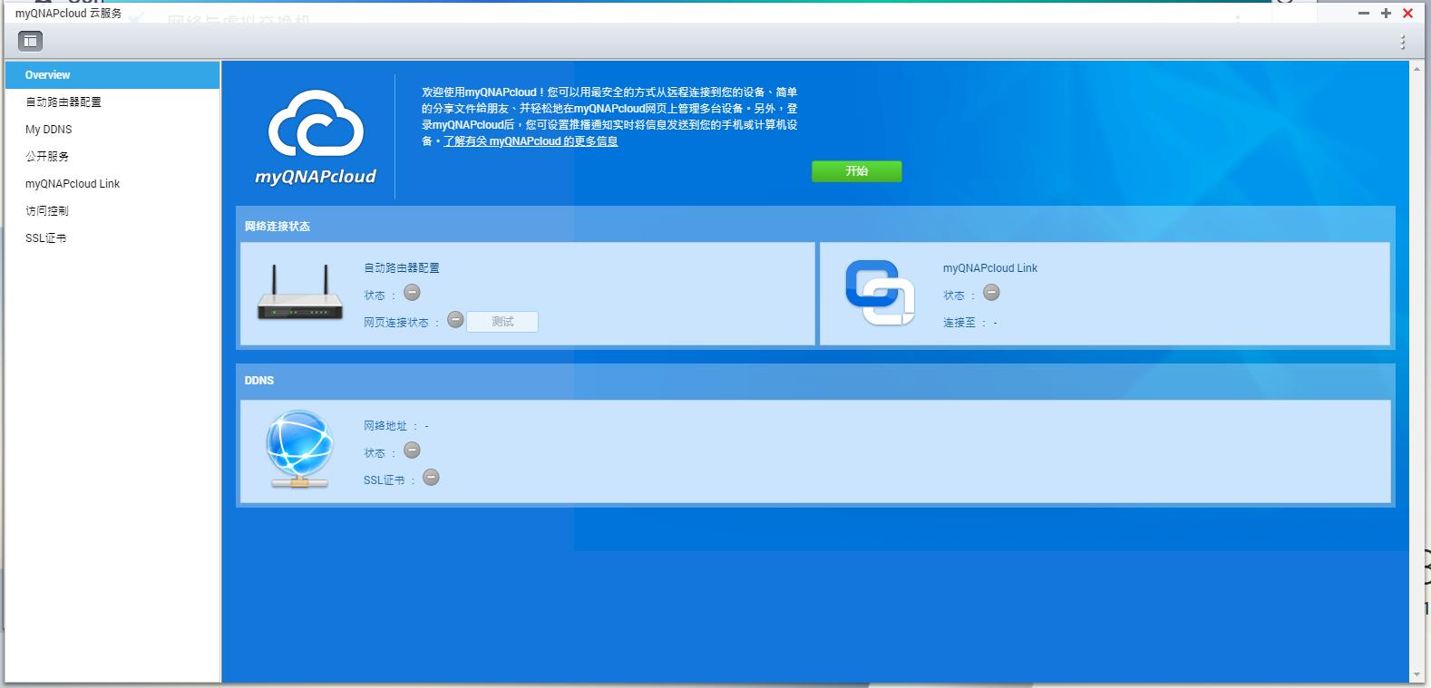Select Overview in the sidebar
The image size is (1431, 688).
point(112,75)
